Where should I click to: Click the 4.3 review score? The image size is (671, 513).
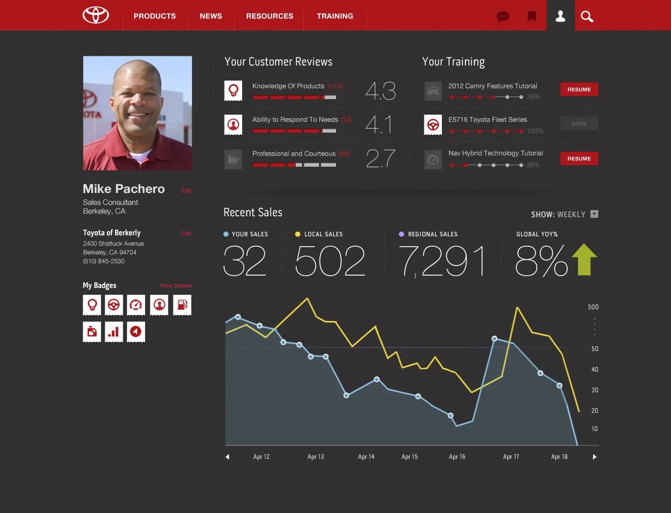point(381,91)
